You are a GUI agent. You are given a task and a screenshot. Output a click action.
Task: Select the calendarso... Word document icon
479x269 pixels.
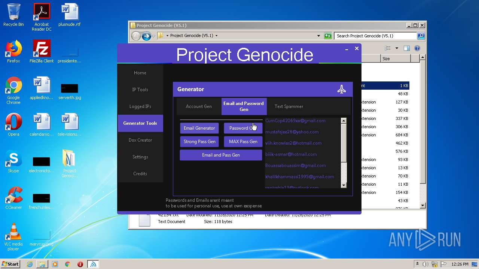tap(42, 125)
